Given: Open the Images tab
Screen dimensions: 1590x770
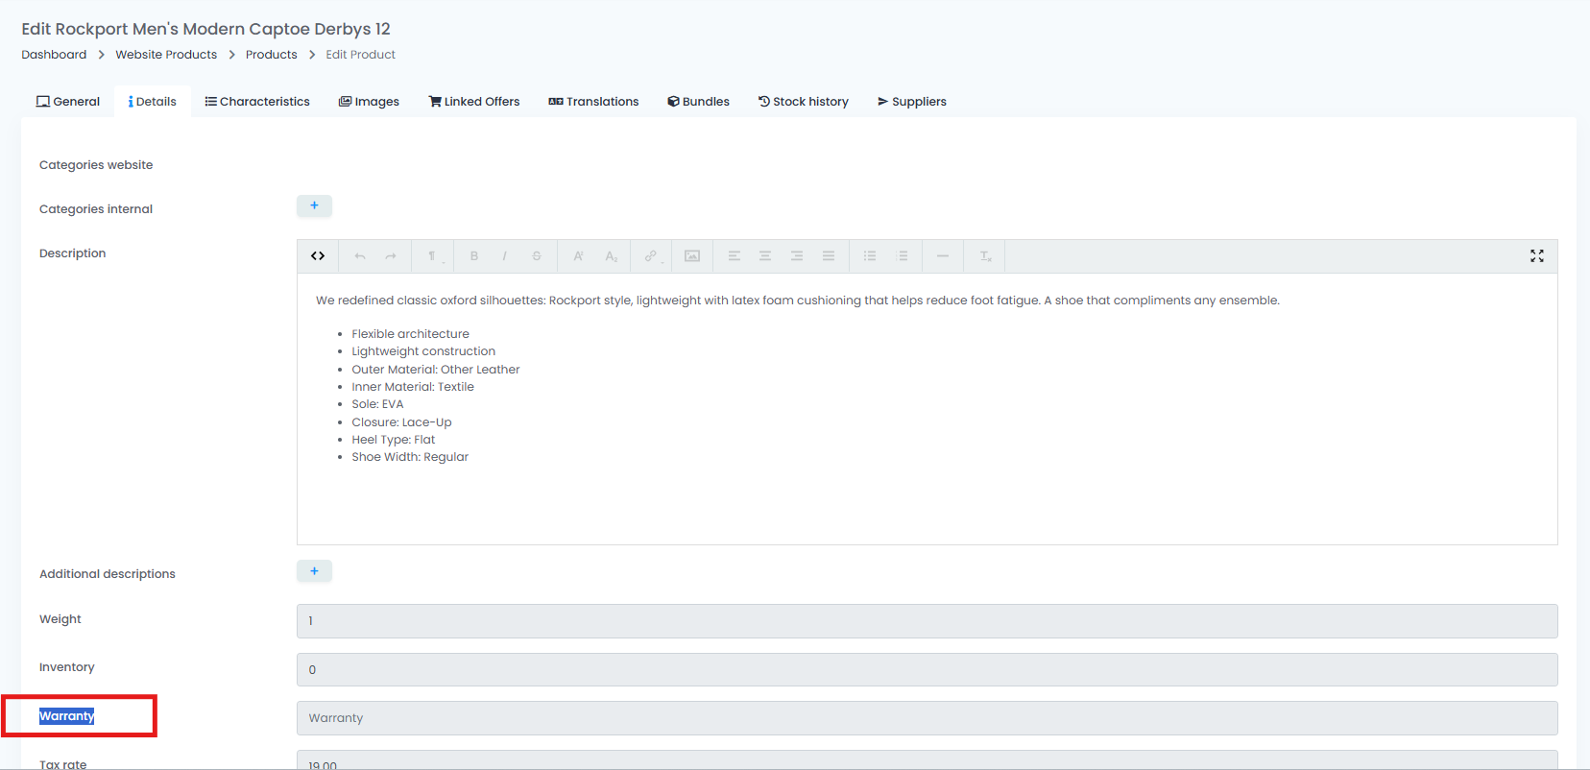Looking at the screenshot, I should [369, 102].
